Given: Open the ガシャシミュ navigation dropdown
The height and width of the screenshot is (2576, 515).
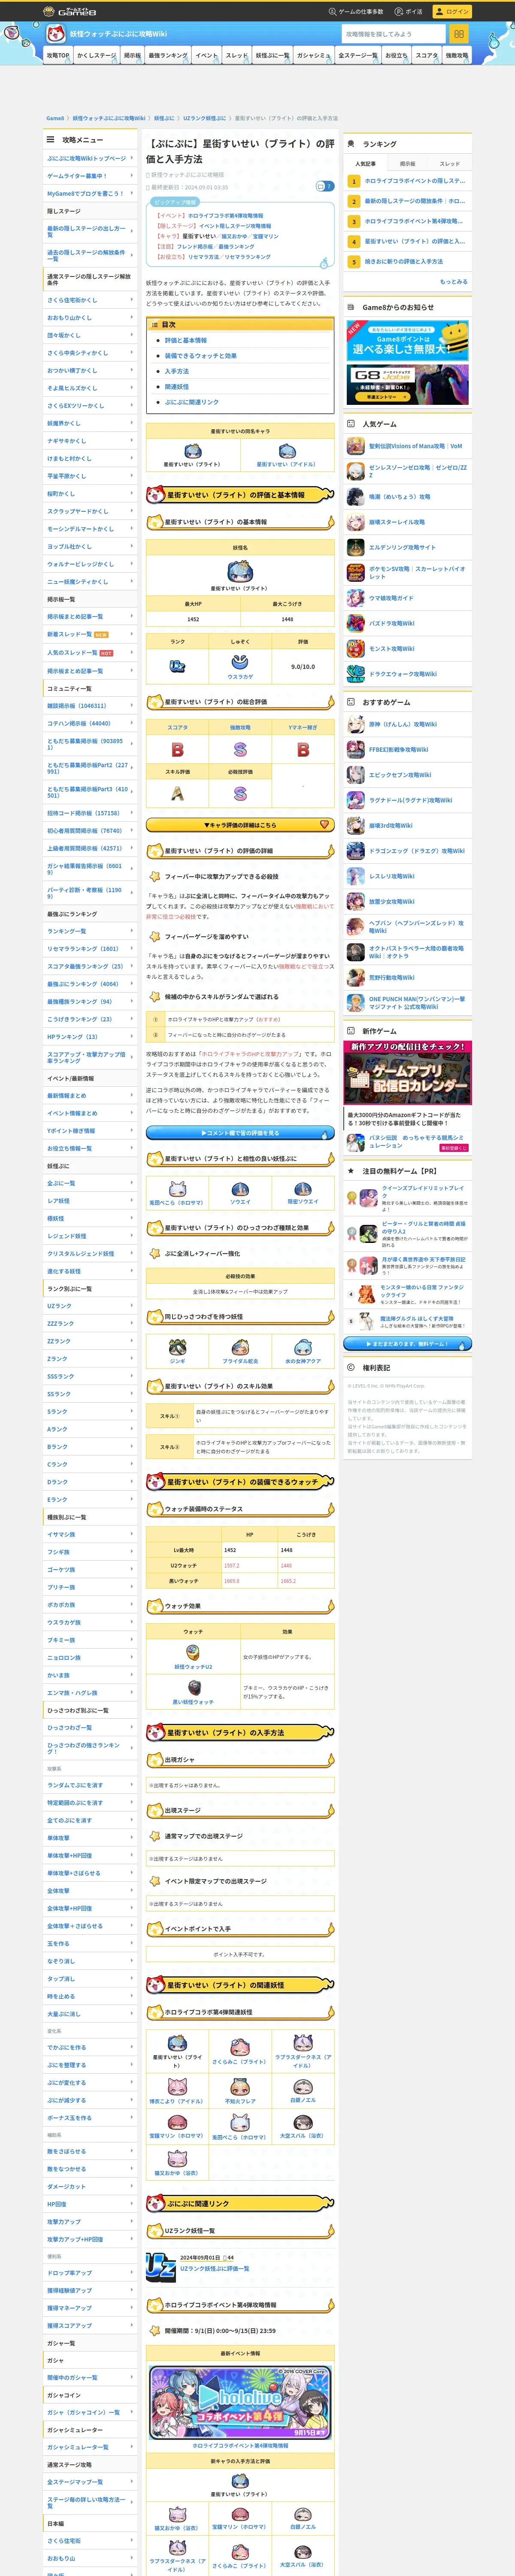Looking at the screenshot, I should (x=315, y=56).
